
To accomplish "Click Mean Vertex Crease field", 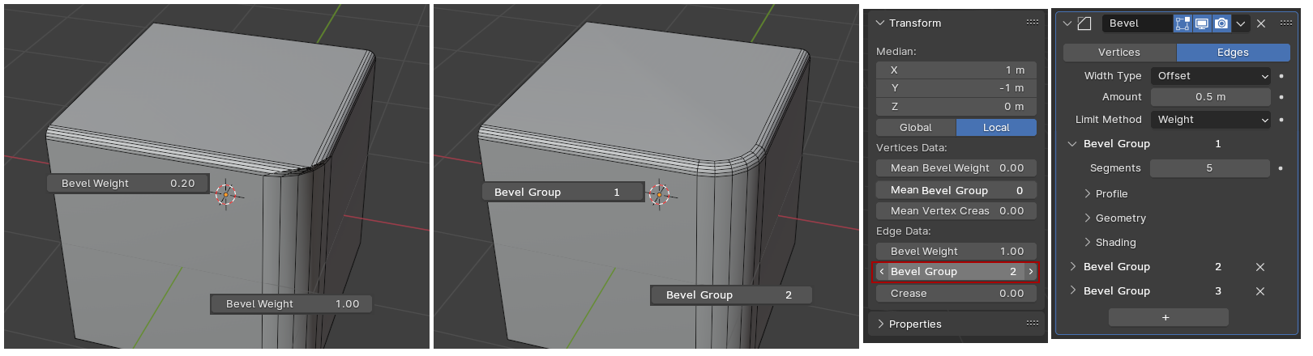I will 956,211.
